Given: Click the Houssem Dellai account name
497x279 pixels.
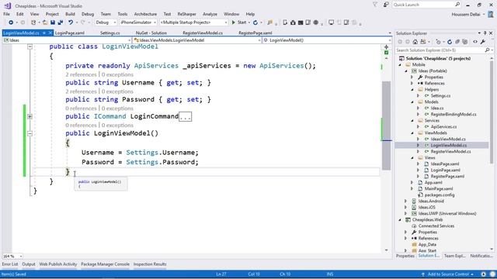Looking at the screenshot, I should [x=466, y=15].
